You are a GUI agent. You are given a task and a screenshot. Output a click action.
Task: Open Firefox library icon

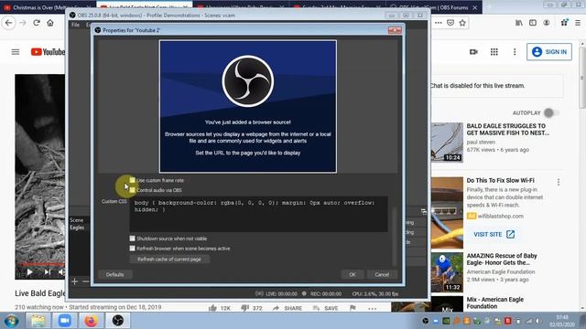tap(519, 23)
